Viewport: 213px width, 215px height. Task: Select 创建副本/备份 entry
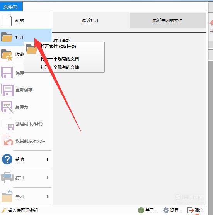[29, 124]
